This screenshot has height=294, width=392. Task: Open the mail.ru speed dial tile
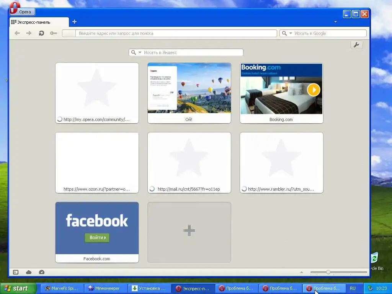coord(189,163)
